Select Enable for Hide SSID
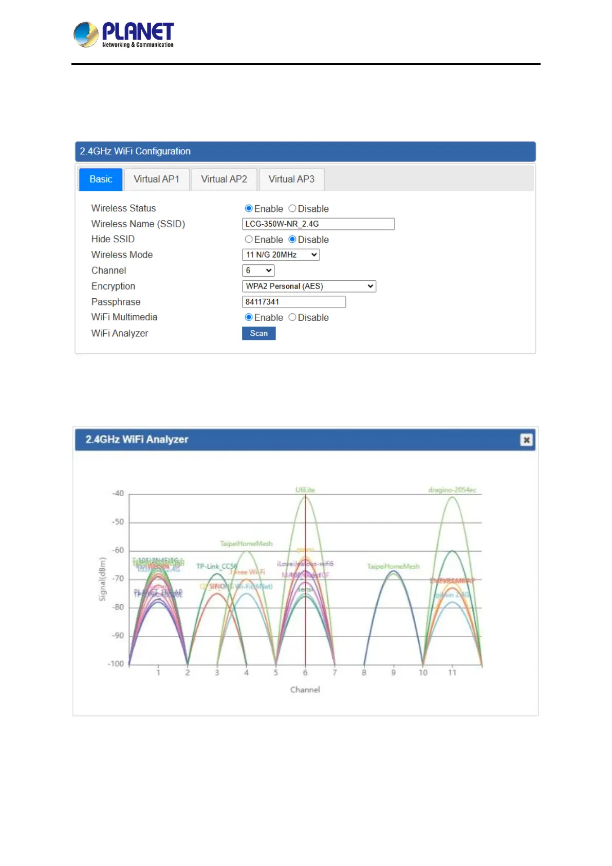612x866 pixels. [x=249, y=239]
